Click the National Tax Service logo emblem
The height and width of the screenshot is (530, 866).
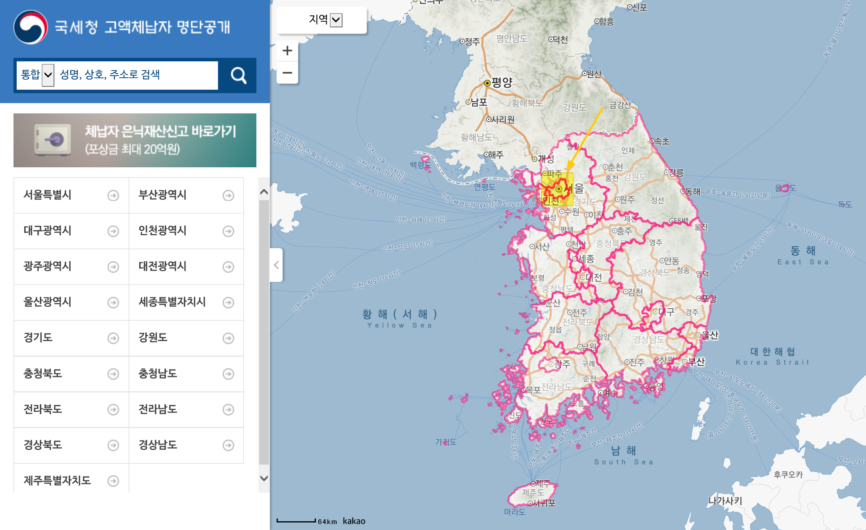(x=31, y=27)
